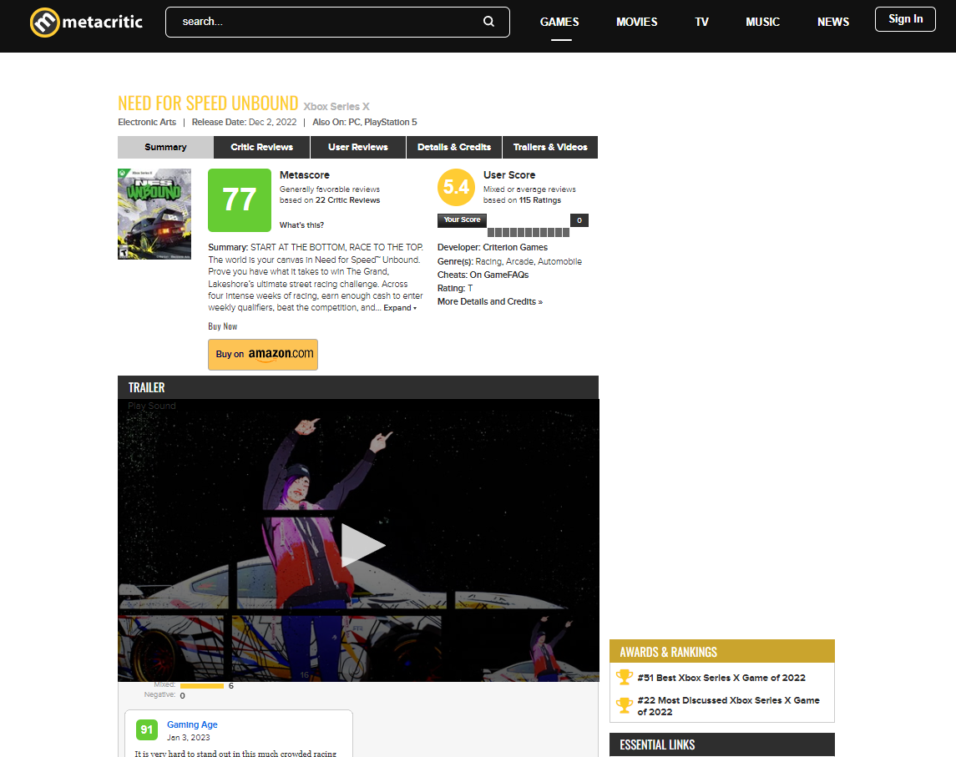The image size is (956, 757).
Task: Set a rating on the Your Score bar
Action: 529,232
